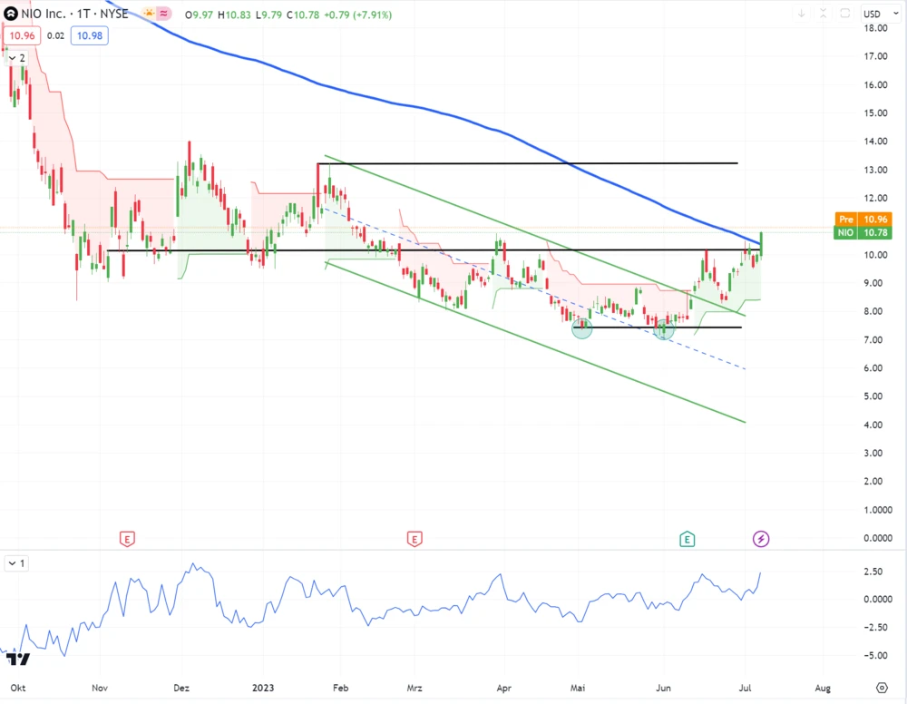Move pane down with arrow button
907x704 pixels.
(x=801, y=14)
